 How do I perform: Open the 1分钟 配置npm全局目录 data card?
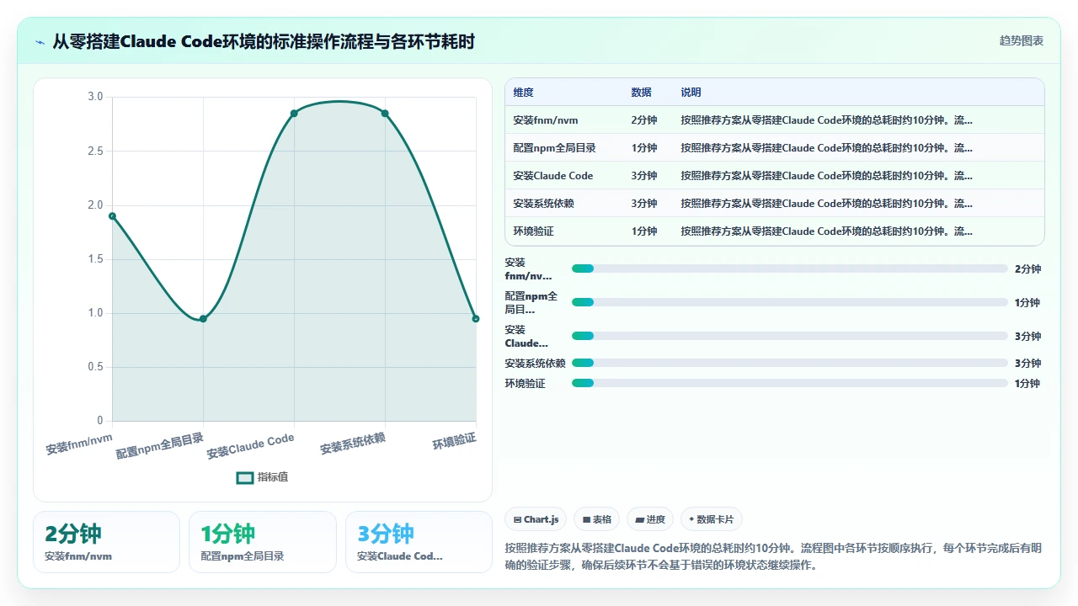click(x=263, y=542)
